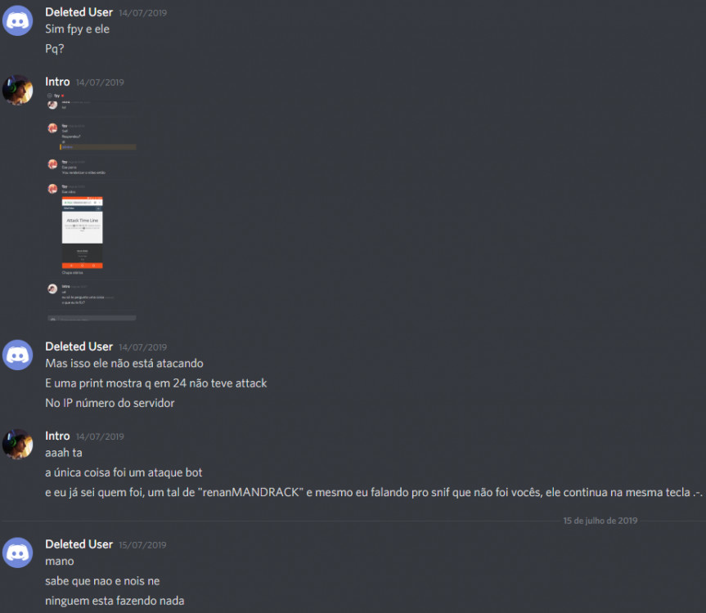
Task: Click the first Deleted User Discord avatar
Action: tap(17, 20)
